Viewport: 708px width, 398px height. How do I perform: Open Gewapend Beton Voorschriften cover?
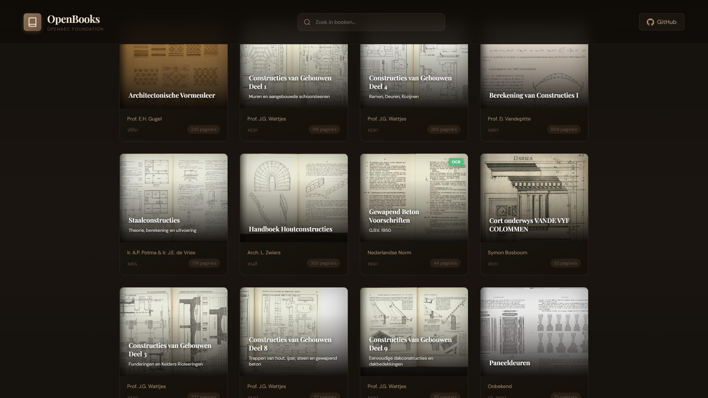(414, 198)
